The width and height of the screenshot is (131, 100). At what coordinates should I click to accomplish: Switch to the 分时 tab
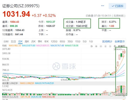6,41
